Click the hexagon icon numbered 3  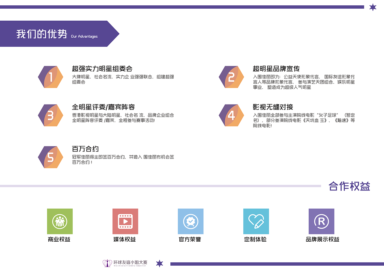(50, 115)
